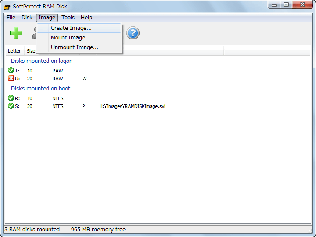Viewport: 316px width, 237px height.
Task: Open help via the blue question mark icon
Action: point(133,33)
